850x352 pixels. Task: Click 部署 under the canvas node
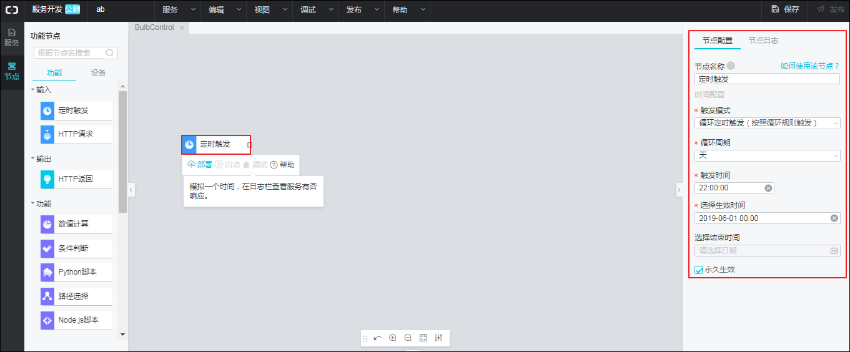point(200,165)
